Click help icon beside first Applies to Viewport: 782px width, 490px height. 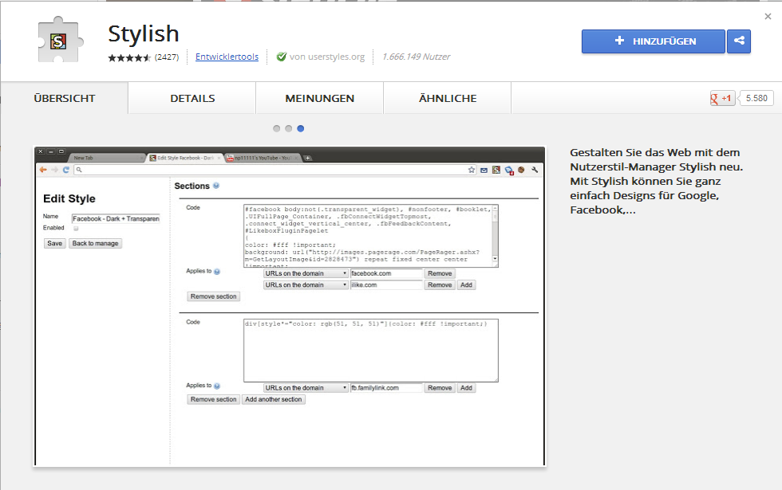pyautogui.click(x=217, y=272)
